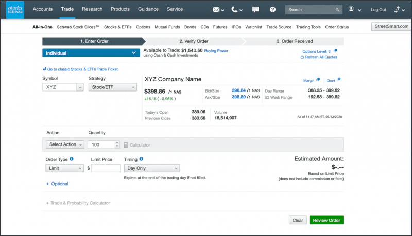Open the Timing Day Only dropdown
The image size is (412, 236).
click(152, 168)
